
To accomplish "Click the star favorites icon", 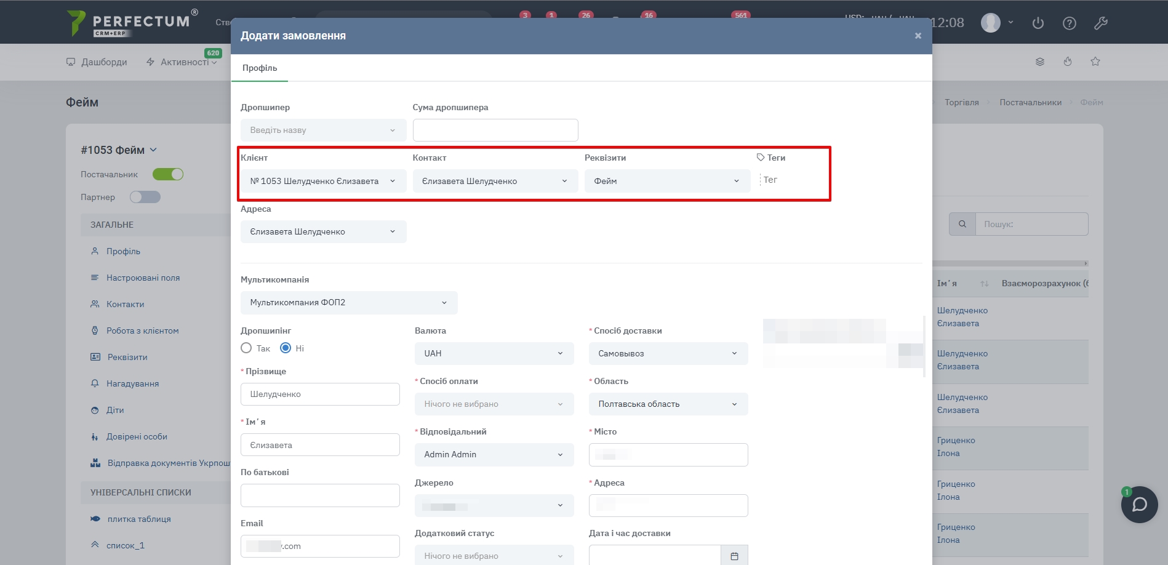I will 1095,62.
